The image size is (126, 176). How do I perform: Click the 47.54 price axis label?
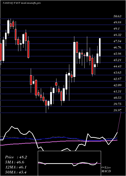[x=117, y=41]
